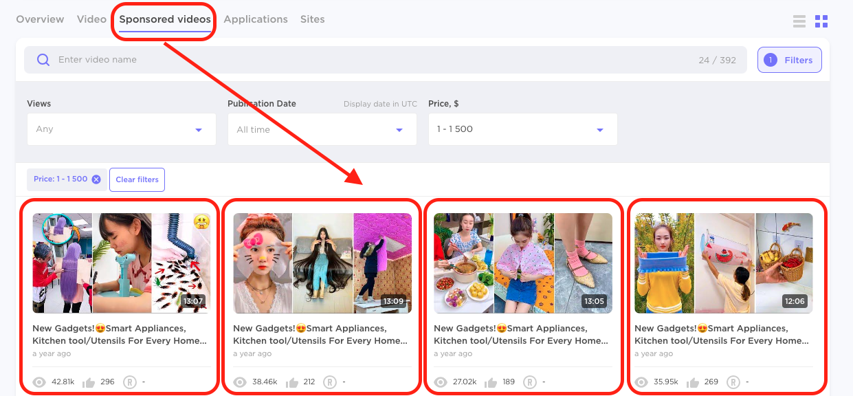Open the first sponsored video thumbnail
The image size is (853, 396).
tap(122, 263)
